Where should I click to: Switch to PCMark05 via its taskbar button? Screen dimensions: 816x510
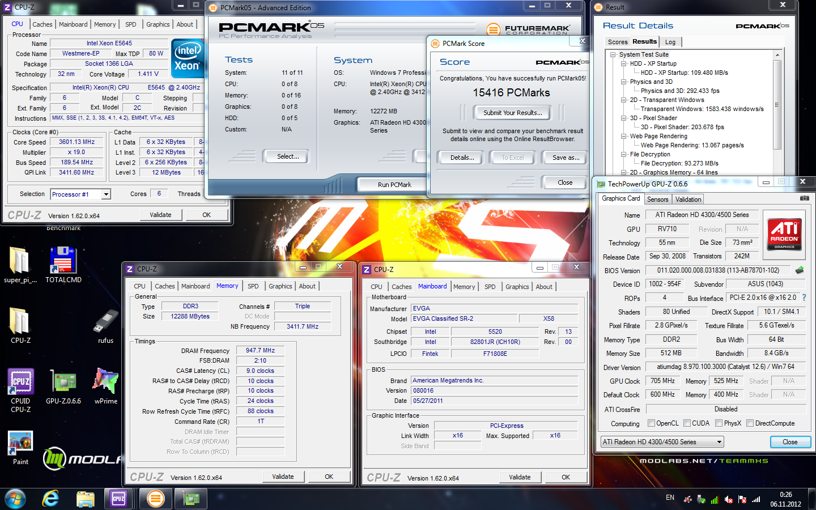coord(155,499)
